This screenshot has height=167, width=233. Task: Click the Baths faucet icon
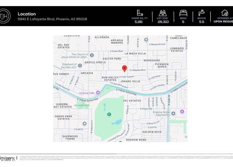coord(201,13)
